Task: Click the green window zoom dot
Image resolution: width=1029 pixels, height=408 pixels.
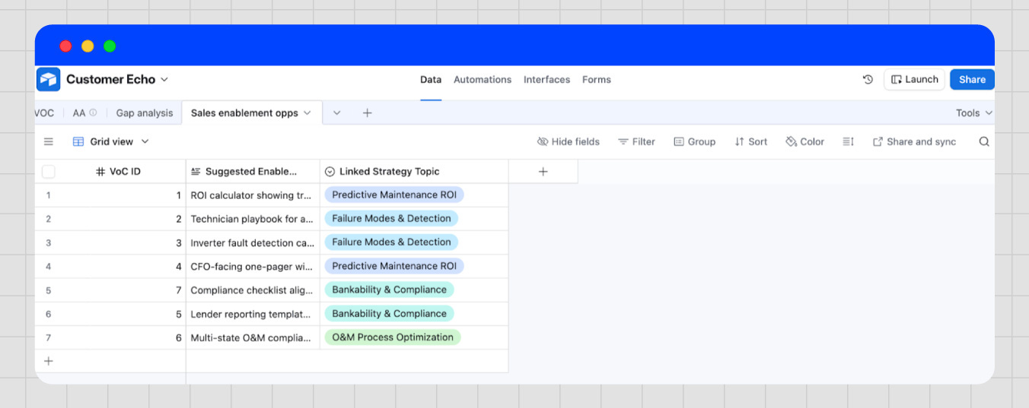Action: (110, 46)
